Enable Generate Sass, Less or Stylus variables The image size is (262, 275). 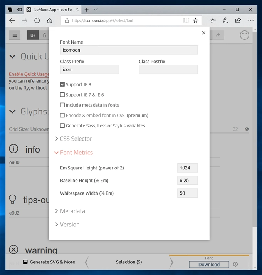(x=62, y=126)
